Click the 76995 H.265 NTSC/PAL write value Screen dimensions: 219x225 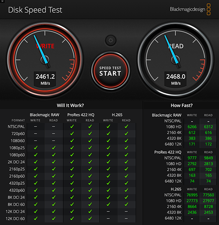192,195
